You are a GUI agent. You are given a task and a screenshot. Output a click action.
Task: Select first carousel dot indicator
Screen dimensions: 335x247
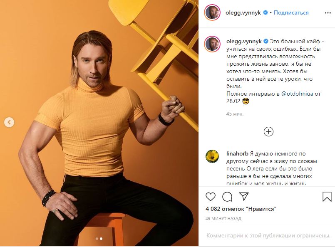(97, 239)
